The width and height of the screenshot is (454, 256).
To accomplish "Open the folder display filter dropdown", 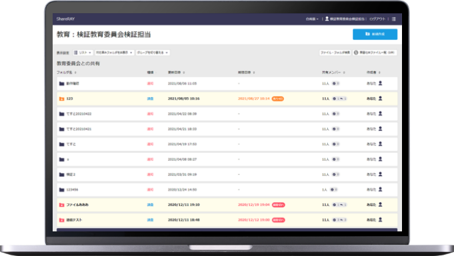I will click(x=115, y=53).
